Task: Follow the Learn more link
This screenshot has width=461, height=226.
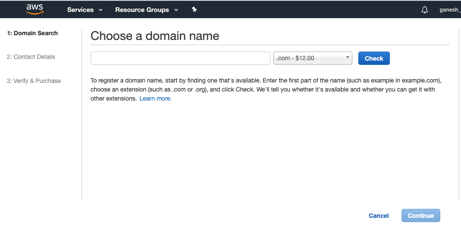Action: pyautogui.click(x=155, y=98)
